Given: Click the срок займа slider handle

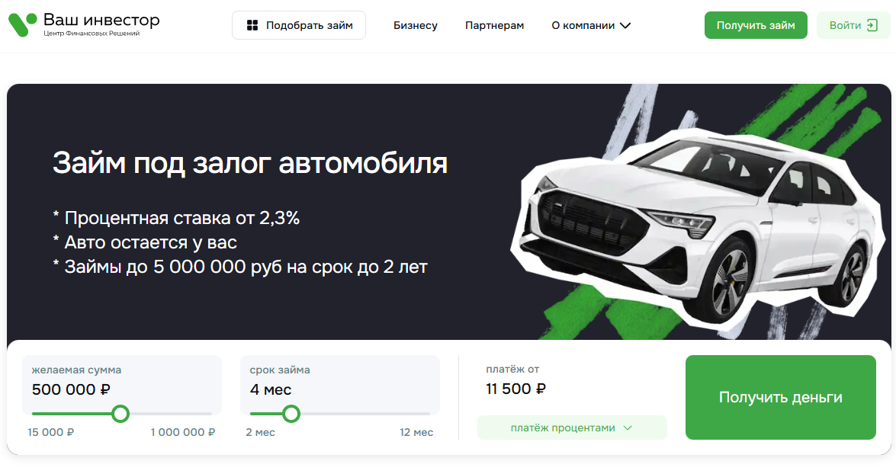Looking at the screenshot, I should click(x=291, y=414).
